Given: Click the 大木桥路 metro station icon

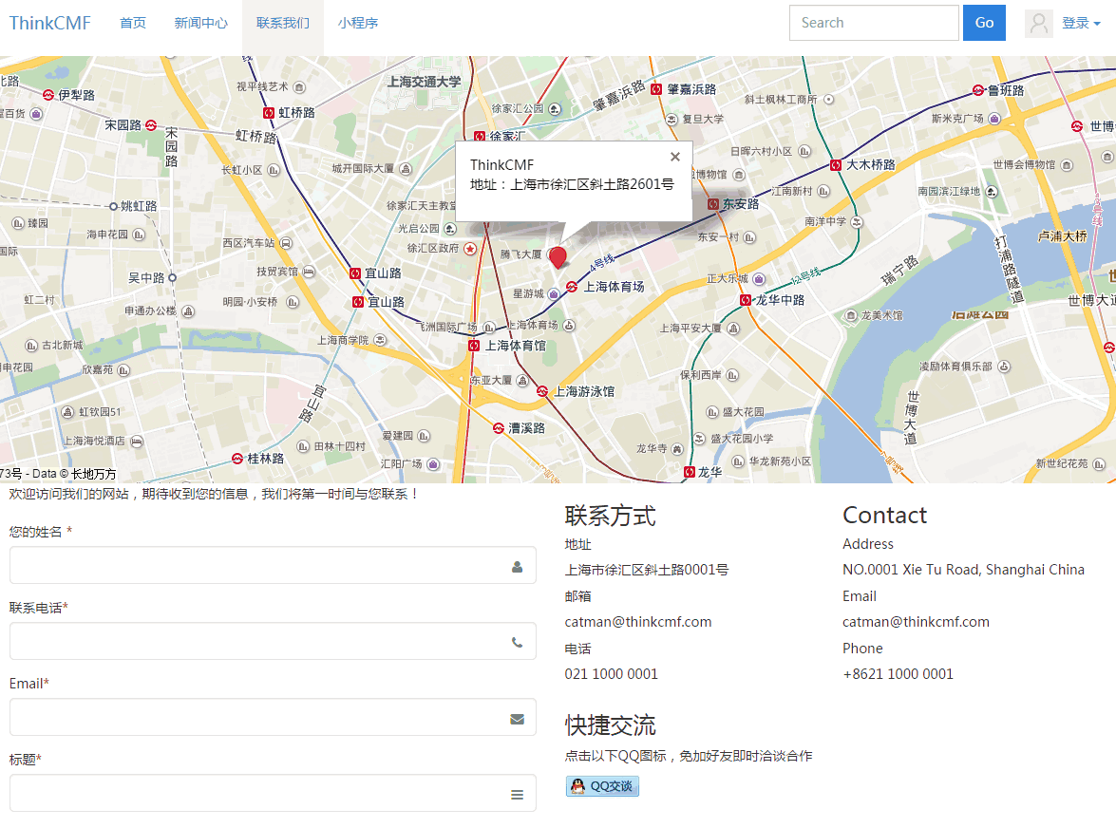Looking at the screenshot, I should 835,164.
